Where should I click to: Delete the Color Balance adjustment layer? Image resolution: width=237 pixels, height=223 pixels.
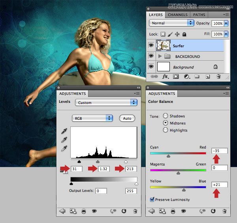224,211
